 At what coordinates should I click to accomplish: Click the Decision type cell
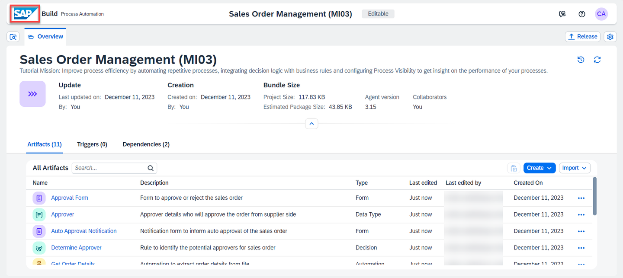366,248
